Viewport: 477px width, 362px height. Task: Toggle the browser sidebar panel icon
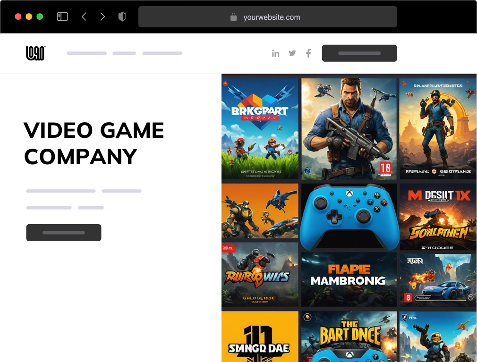coord(62,17)
